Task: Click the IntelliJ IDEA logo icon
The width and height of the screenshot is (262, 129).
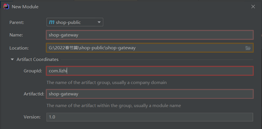Action: [6, 7]
